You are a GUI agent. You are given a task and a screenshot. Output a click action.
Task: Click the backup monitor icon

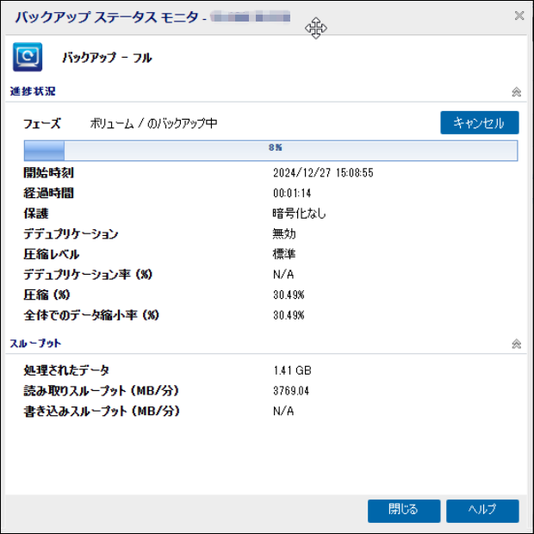click(28, 58)
